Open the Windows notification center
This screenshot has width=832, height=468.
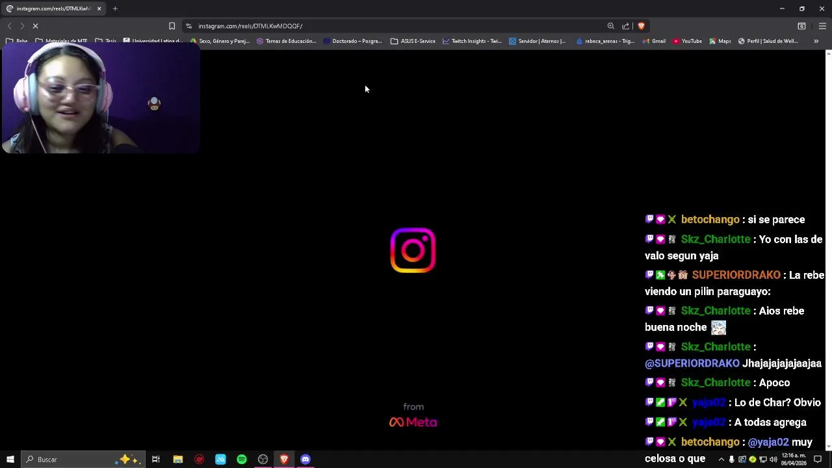(x=818, y=460)
